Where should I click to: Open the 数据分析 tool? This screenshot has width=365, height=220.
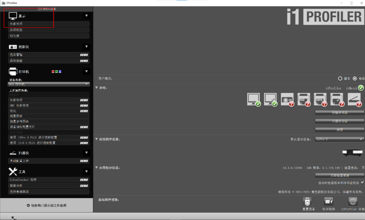(49, 186)
